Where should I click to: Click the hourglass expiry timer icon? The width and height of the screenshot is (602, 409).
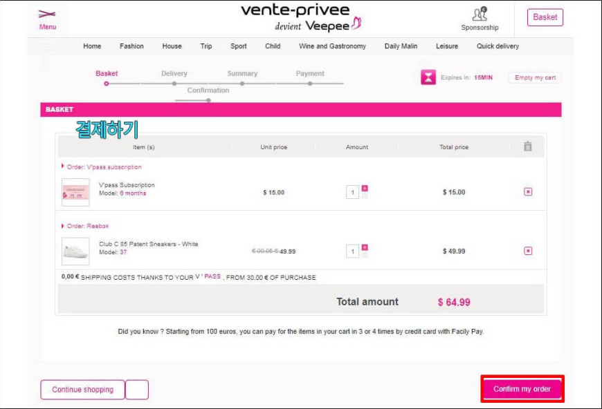428,77
